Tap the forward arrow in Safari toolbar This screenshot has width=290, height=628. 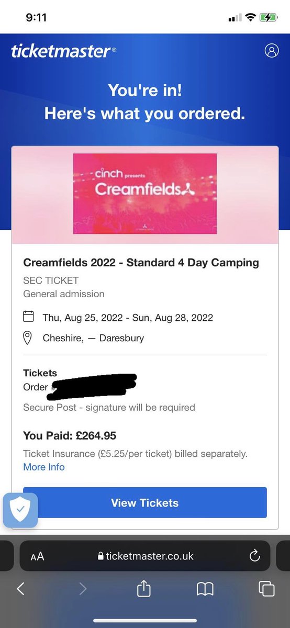click(82, 589)
